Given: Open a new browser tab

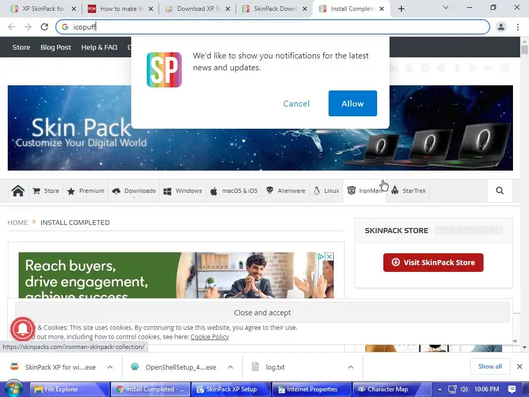Looking at the screenshot, I should click(401, 9).
